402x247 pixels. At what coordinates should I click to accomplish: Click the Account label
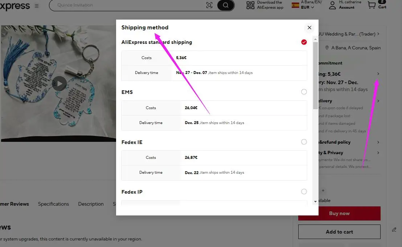coord(346,7)
